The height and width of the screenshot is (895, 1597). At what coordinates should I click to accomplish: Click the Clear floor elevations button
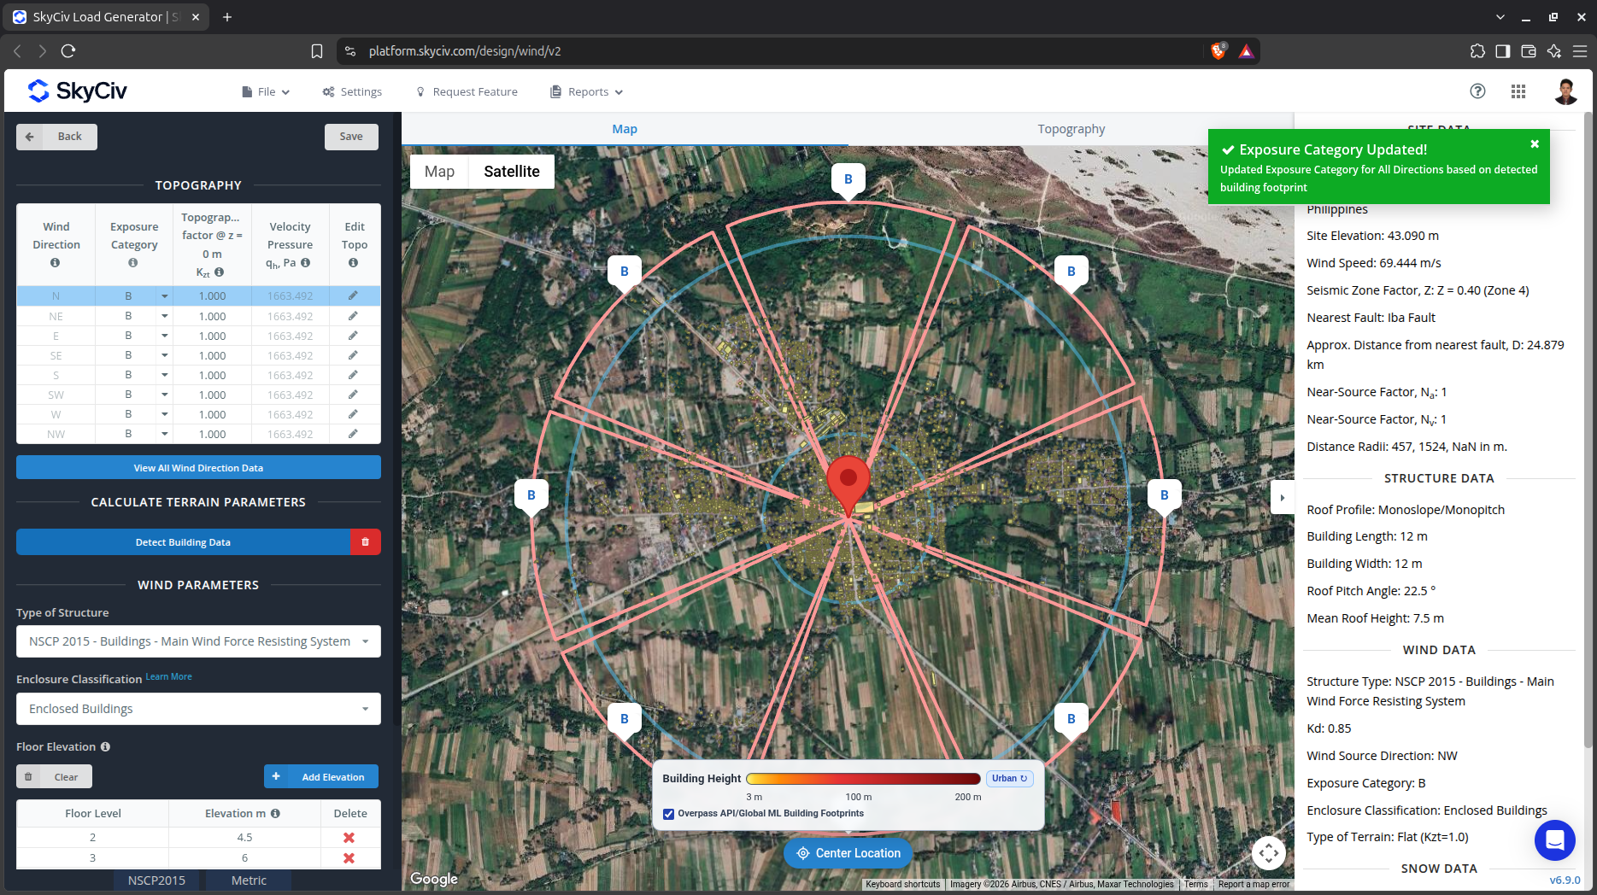pyautogui.click(x=54, y=776)
